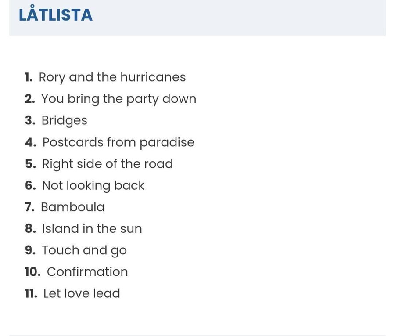
Task: Choose the 'Right side of the road' track
Action: [x=108, y=164]
